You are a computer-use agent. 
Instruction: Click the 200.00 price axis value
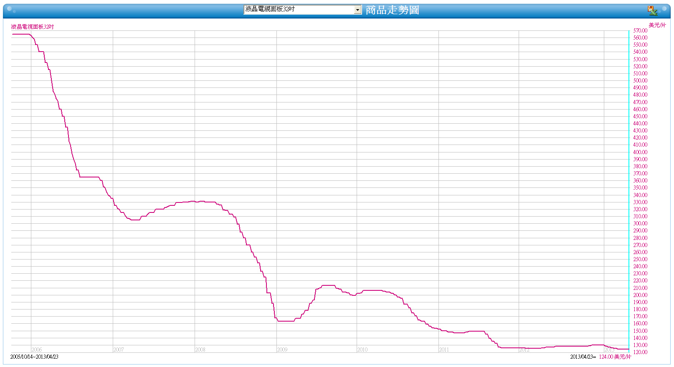[640, 295]
